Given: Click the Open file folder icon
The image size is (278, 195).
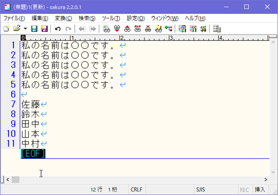Looking at the screenshot, I should tap(17, 29).
